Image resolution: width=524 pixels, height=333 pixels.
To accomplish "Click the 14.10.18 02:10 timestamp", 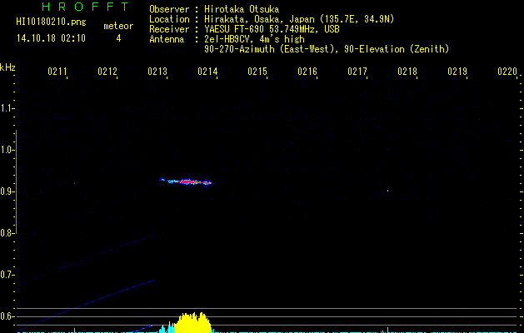I will click(51, 38).
